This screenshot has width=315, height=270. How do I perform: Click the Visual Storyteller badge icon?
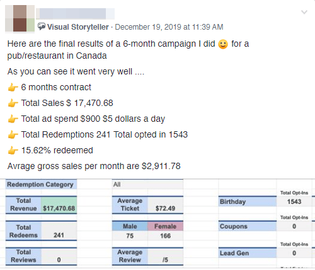click(x=42, y=26)
